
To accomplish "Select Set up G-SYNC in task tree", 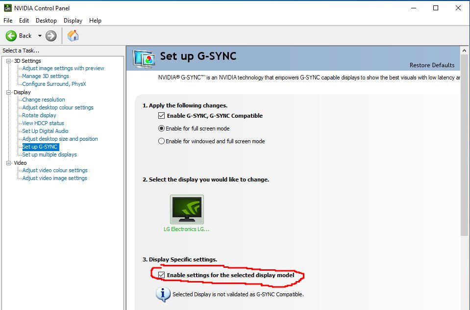I will (41, 147).
